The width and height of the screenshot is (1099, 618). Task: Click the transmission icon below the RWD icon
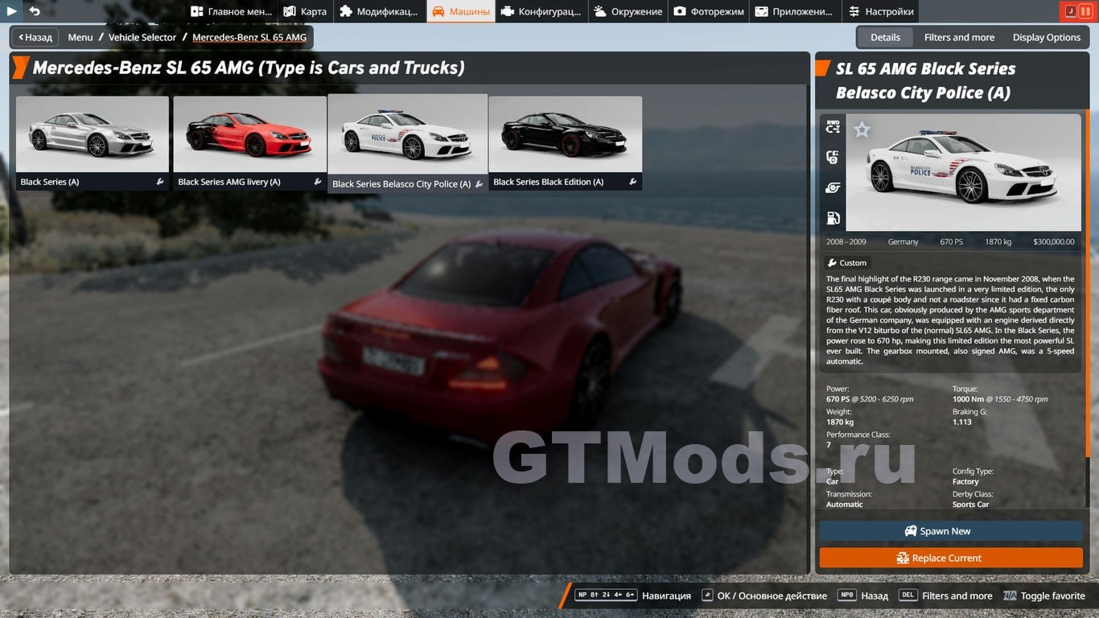point(833,157)
